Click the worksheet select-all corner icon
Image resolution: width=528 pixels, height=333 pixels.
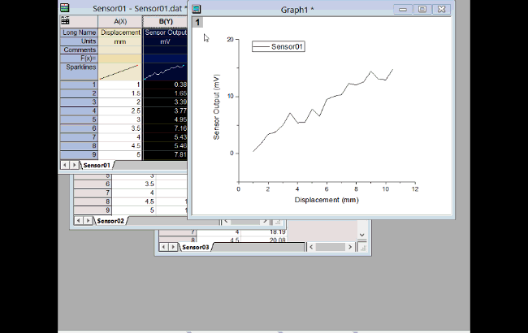tap(65, 21)
